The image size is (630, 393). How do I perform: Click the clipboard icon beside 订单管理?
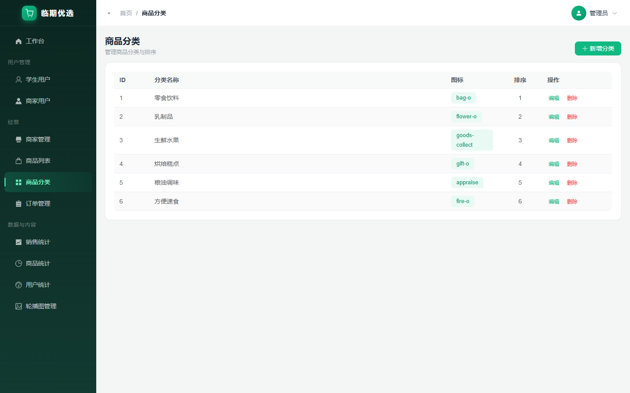(18, 203)
